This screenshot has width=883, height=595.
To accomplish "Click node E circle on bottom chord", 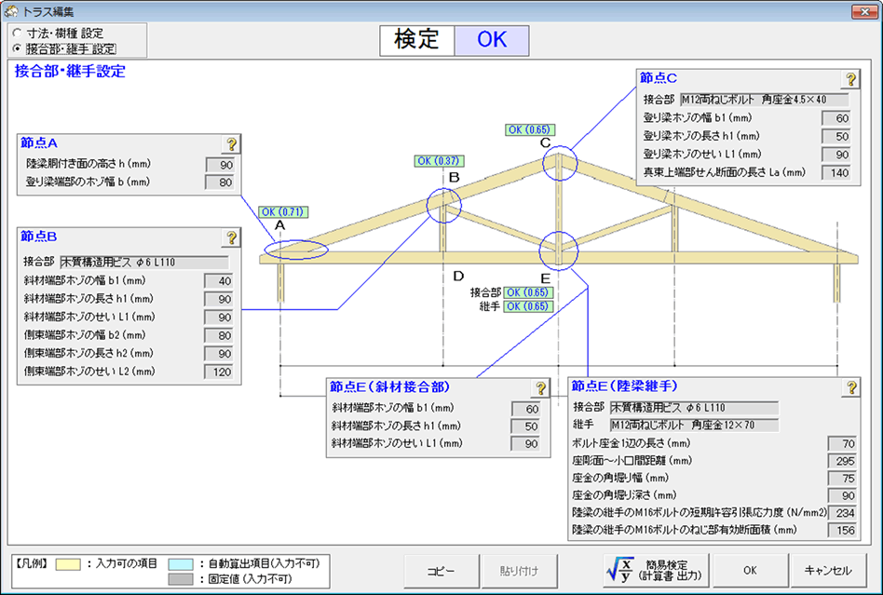I will (x=559, y=251).
